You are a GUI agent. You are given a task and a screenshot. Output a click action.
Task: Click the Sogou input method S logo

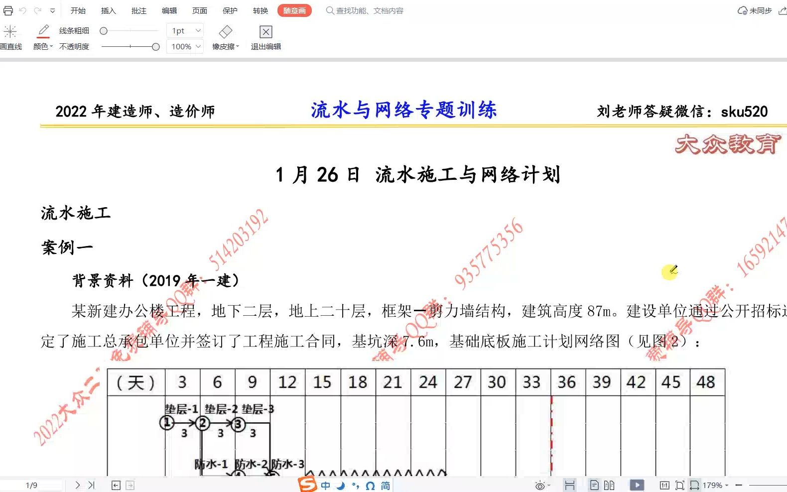point(307,485)
